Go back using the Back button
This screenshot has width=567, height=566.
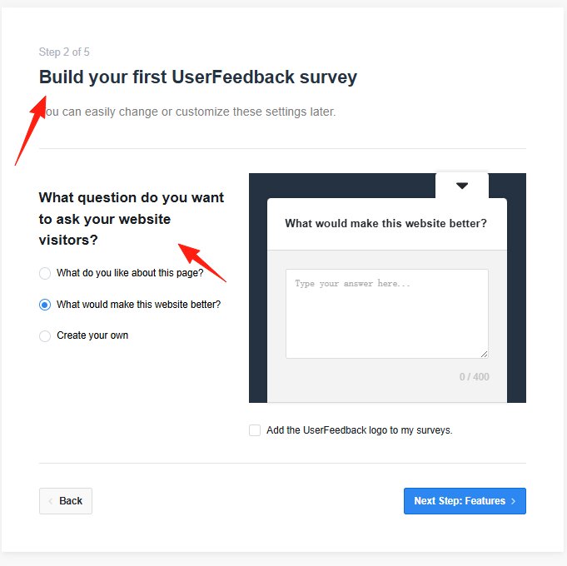pyautogui.click(x=66, y=501)
